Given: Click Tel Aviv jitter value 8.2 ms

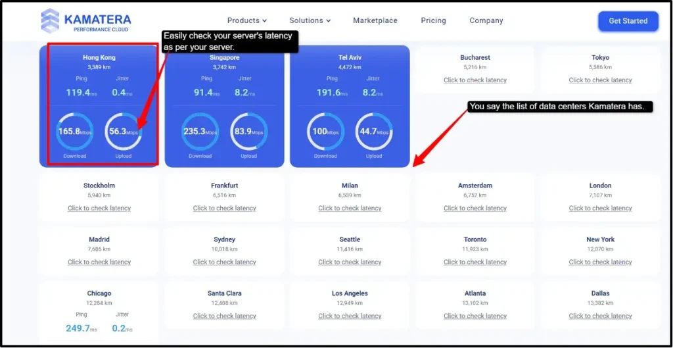Looking at the screenshot, I should (373, 92).
